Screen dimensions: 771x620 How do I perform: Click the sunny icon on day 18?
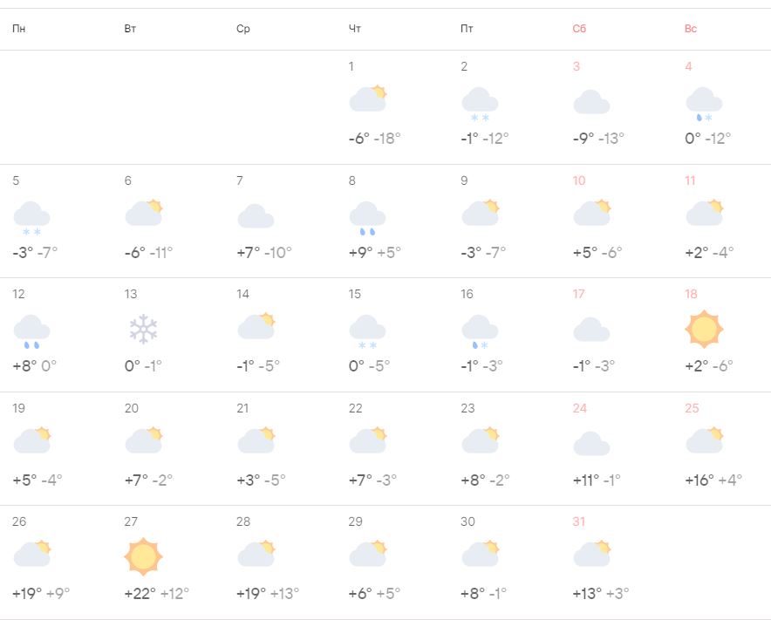703,329
